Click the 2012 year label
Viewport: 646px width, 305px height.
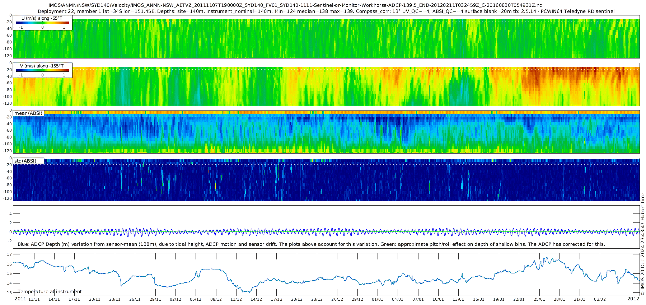point(633,299)
